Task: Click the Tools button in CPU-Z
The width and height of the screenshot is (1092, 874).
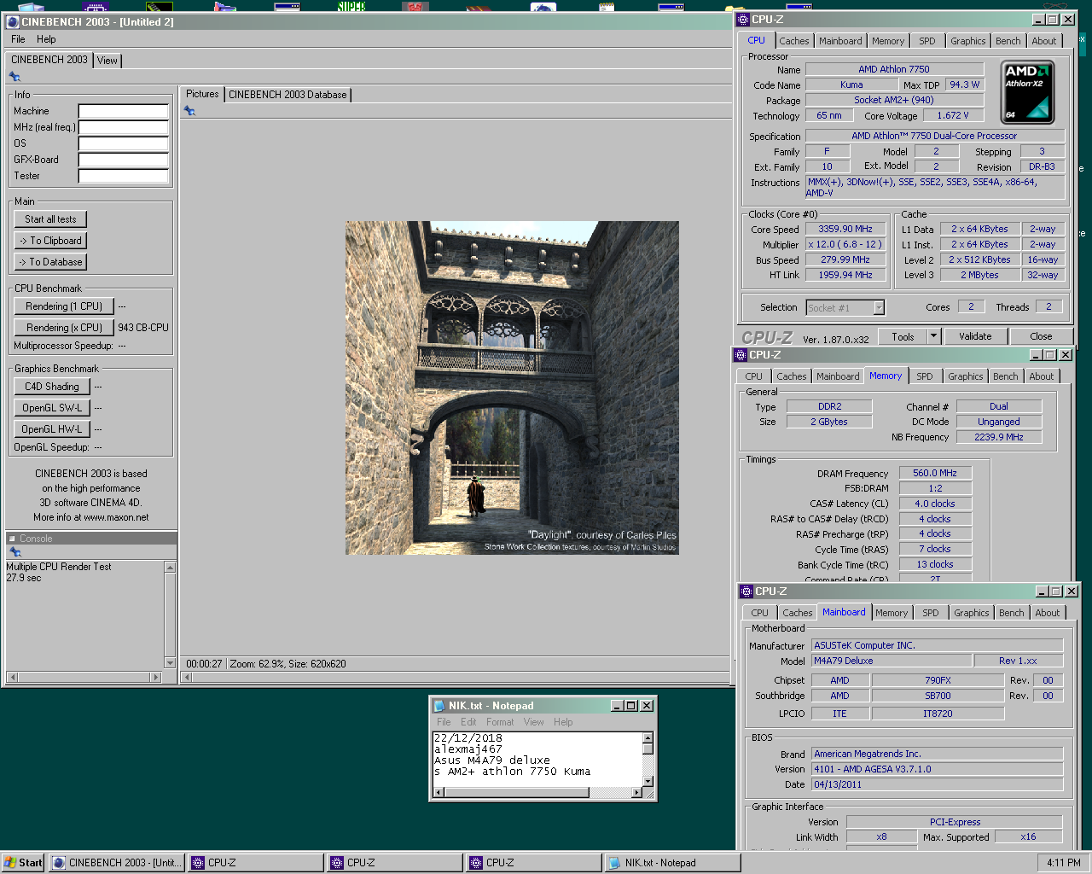Action: [x=903, y=336]
